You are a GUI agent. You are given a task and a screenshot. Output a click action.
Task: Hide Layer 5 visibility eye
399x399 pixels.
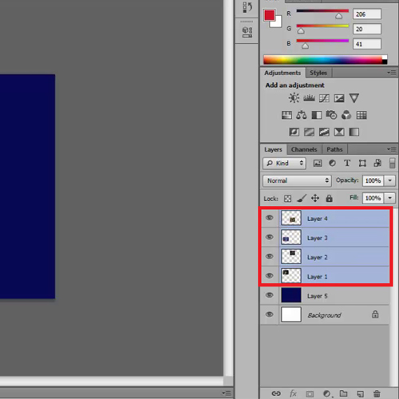pyautogui.click(x=270, y=295)
